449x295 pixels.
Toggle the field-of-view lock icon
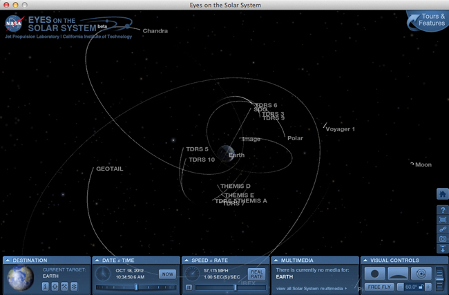click(x=421, y=287)
